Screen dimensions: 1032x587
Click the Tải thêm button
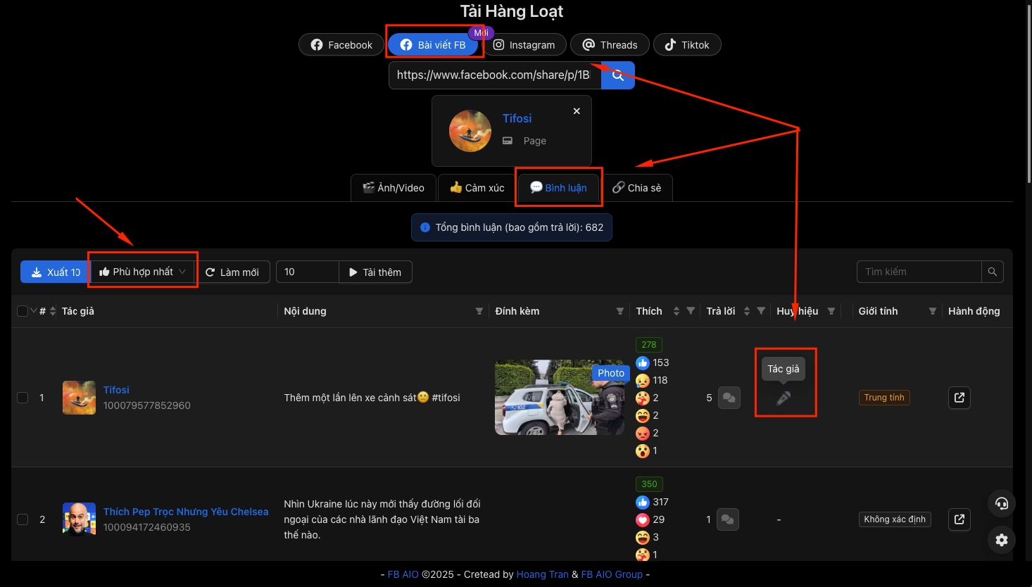point(375,272)
